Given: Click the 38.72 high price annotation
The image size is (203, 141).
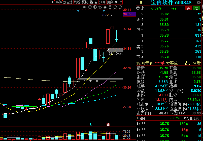Looking at the screenshot, I should click(x=105, y=15).
